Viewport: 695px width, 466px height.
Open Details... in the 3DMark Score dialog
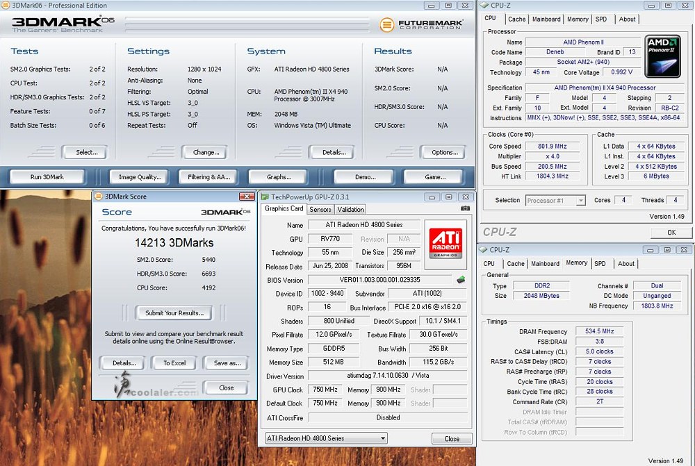point(124,363)
